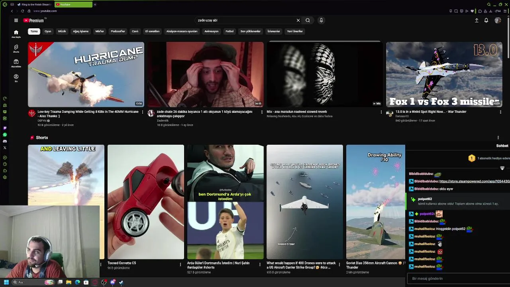Open 'Mix - ana maradun nasheed' title

coord(297,112)
